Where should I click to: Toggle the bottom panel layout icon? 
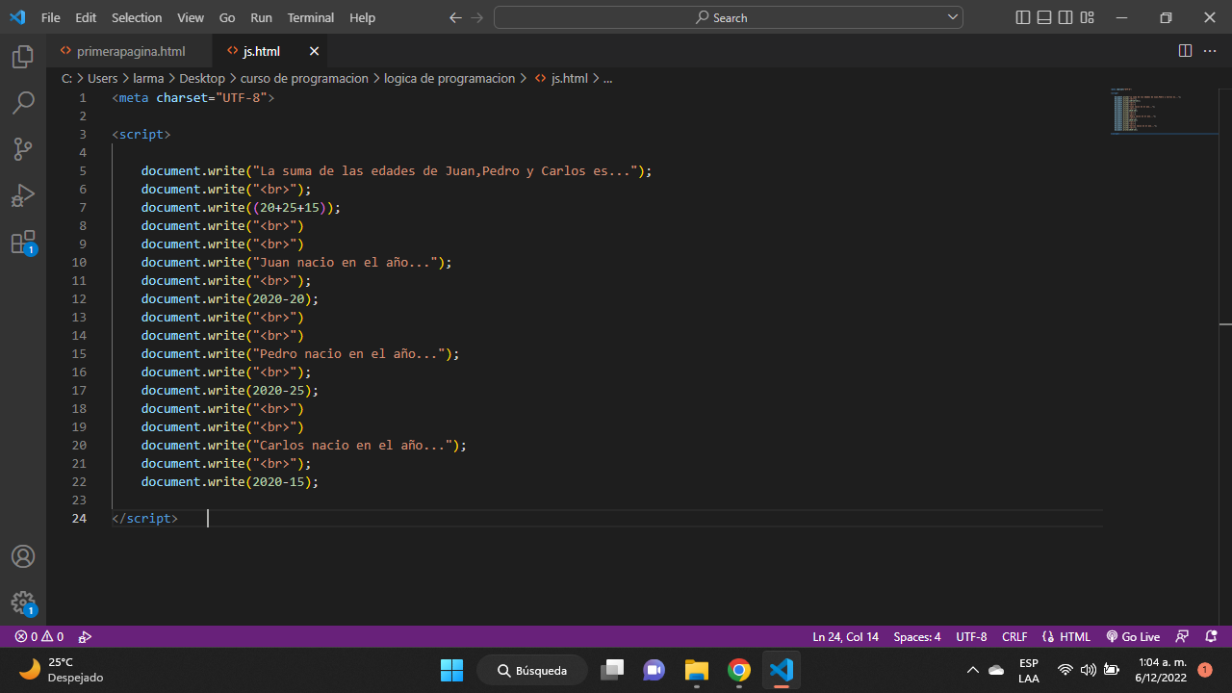click(x=1044, y=17)
